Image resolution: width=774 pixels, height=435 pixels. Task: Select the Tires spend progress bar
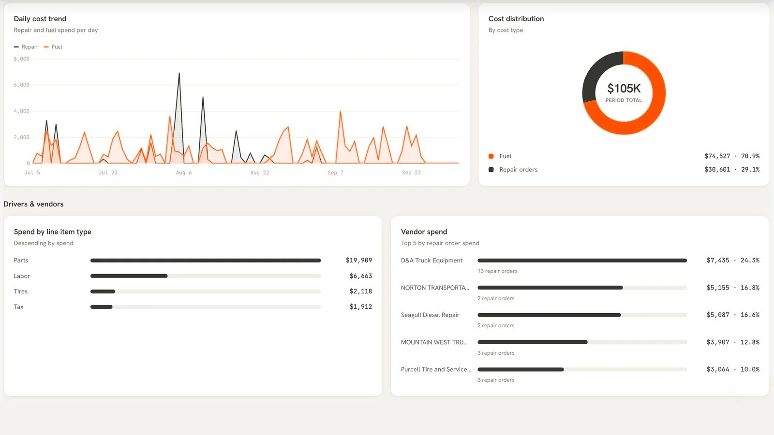pos(206,291)
